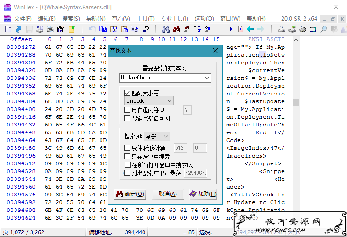Click the vertical scrollbar thumb
Screen dimensions: 347x237
[296, 102]
